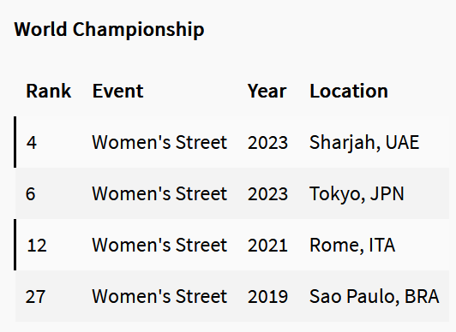Click rank 12 in the third row

click(x=37, y=246)
